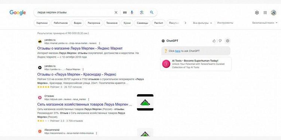Open the Google apps grid
The width and height of the screenshot is (281, 140).
point(265,13)
